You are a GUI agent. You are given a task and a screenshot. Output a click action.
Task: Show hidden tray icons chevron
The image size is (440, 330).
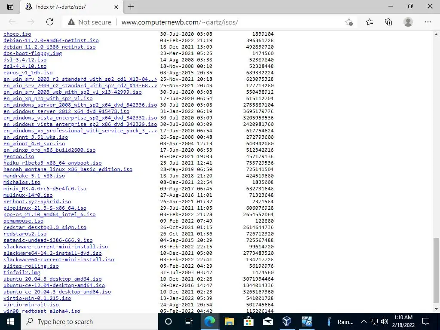[x=364, y=321]
